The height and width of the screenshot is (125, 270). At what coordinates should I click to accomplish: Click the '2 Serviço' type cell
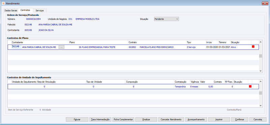coord(191,47)
